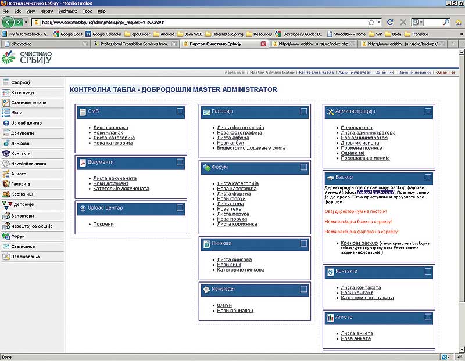Switch to the ePrevodilac tab
Screen dimensions: 465x361
pos(45,44)
